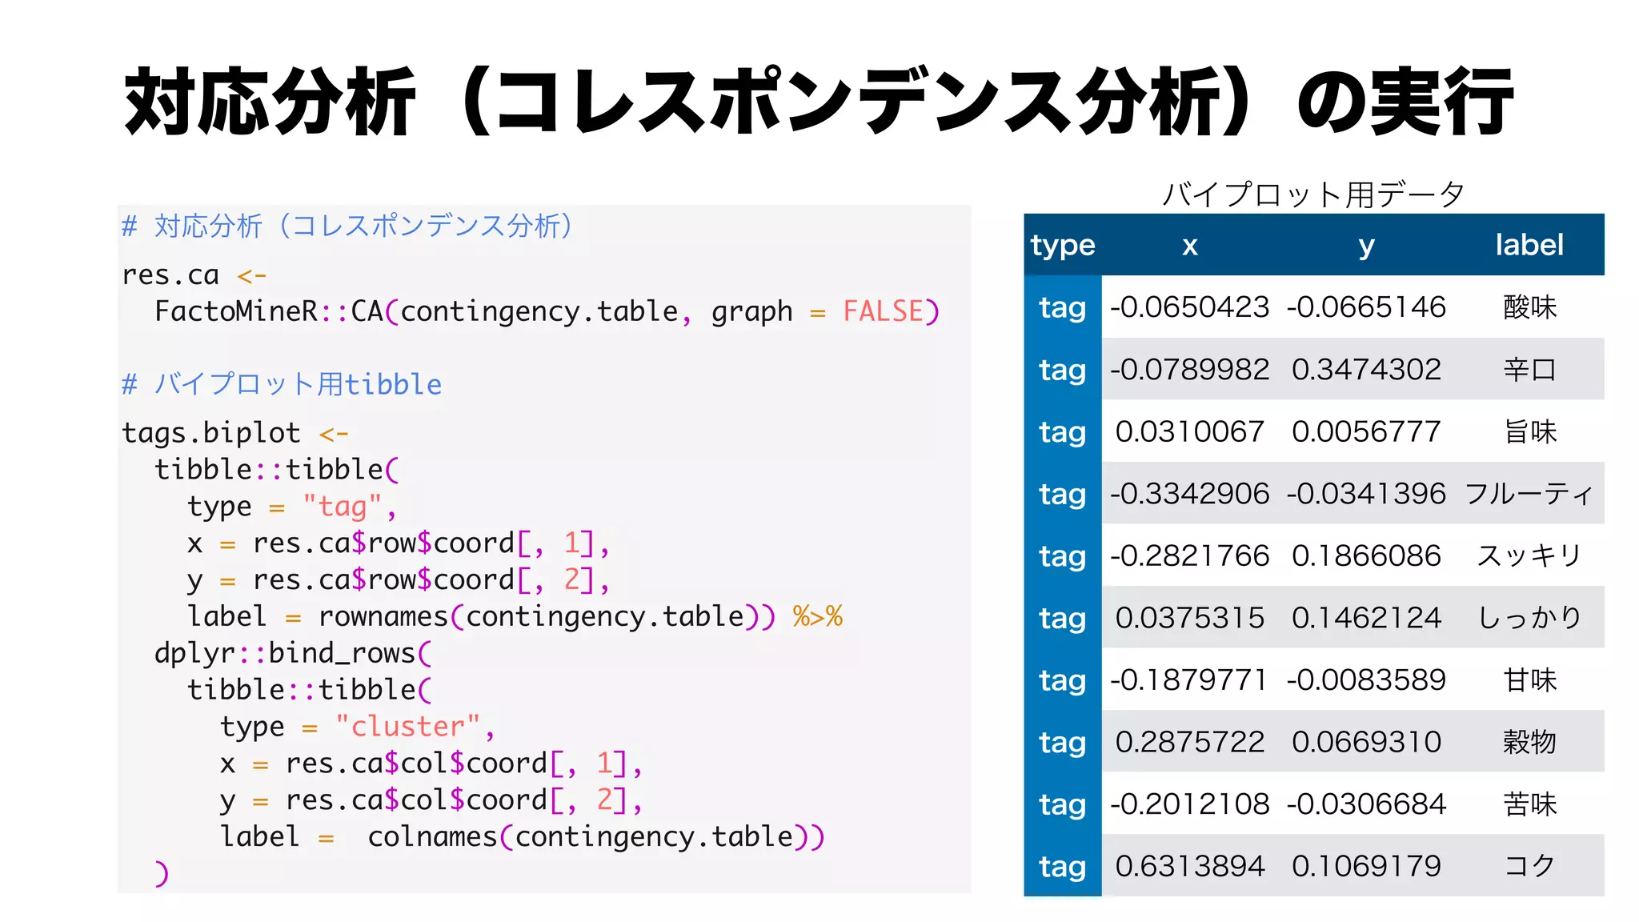
Task: Click the 'tag' type cell in the 酸味 row
Action: 1063,308
